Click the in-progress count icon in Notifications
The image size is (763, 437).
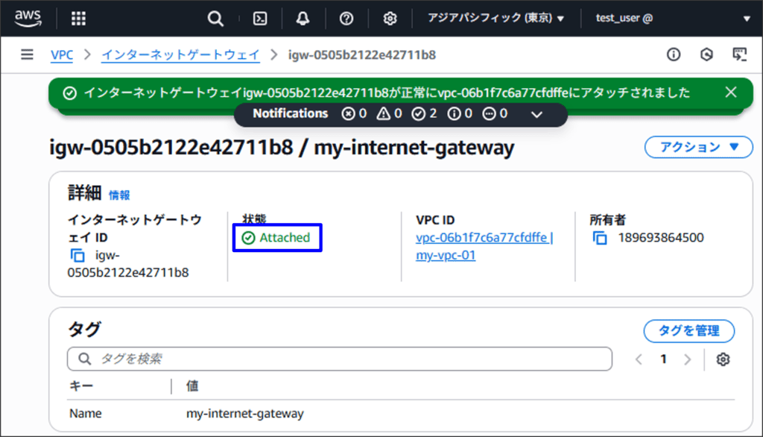[489, 114]
